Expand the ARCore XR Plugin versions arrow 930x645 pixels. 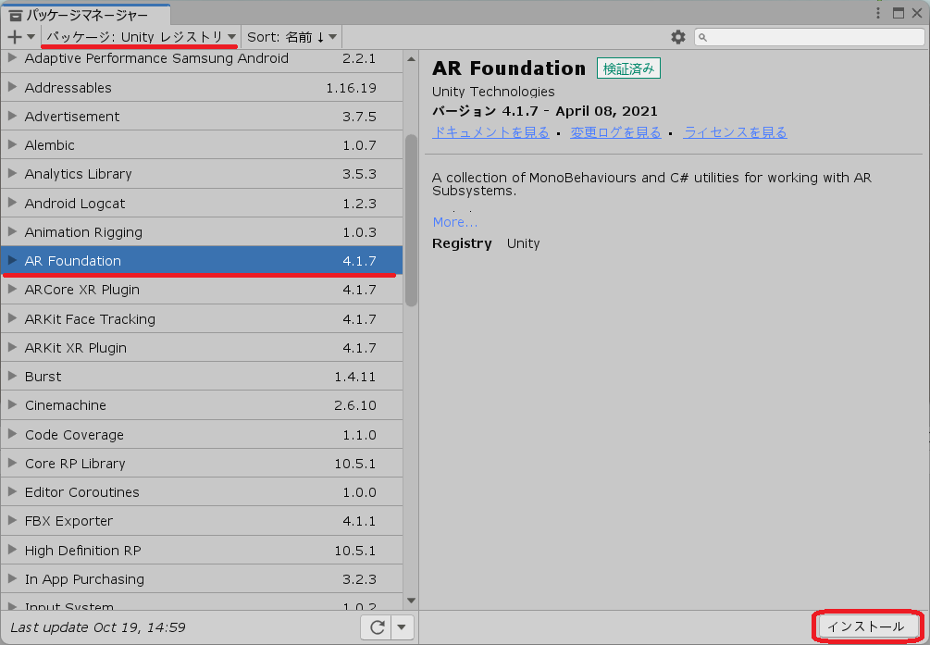12,290
